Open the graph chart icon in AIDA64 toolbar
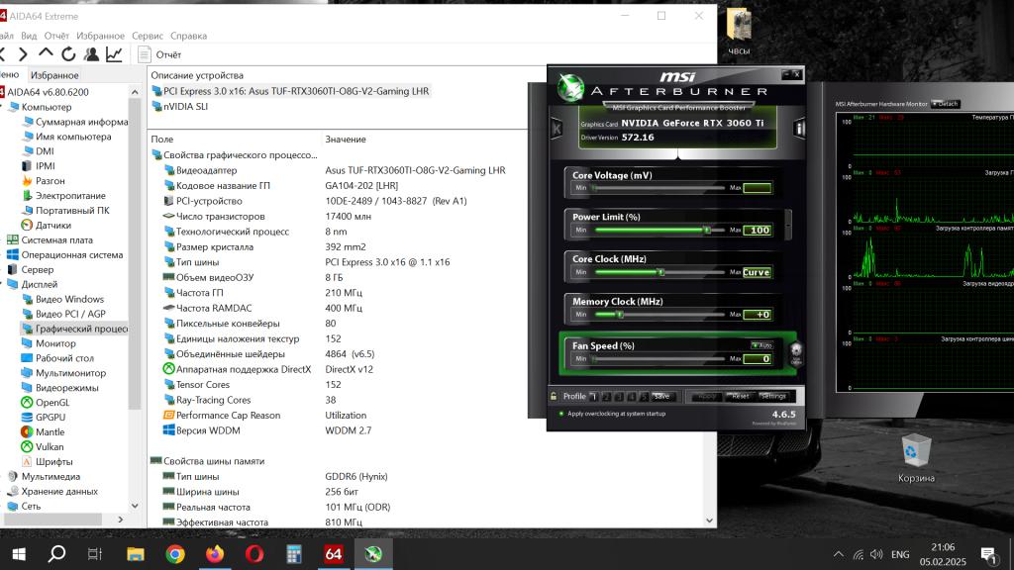 point(114,54)
